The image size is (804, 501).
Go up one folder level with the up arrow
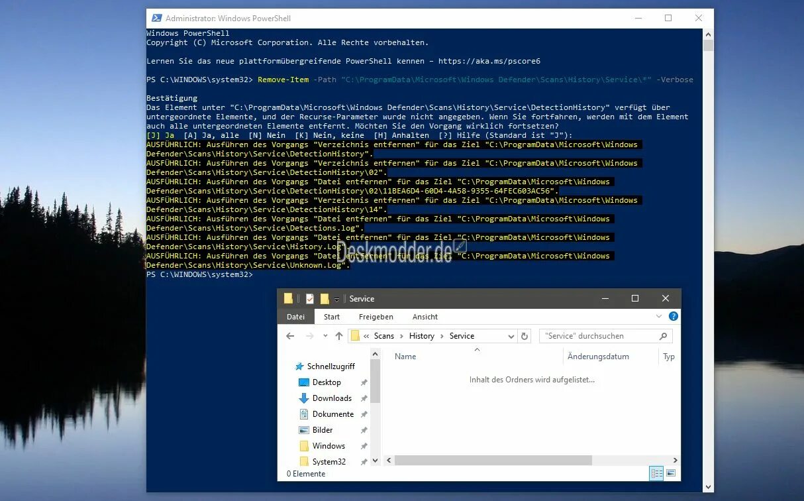(x=339, y=336)
